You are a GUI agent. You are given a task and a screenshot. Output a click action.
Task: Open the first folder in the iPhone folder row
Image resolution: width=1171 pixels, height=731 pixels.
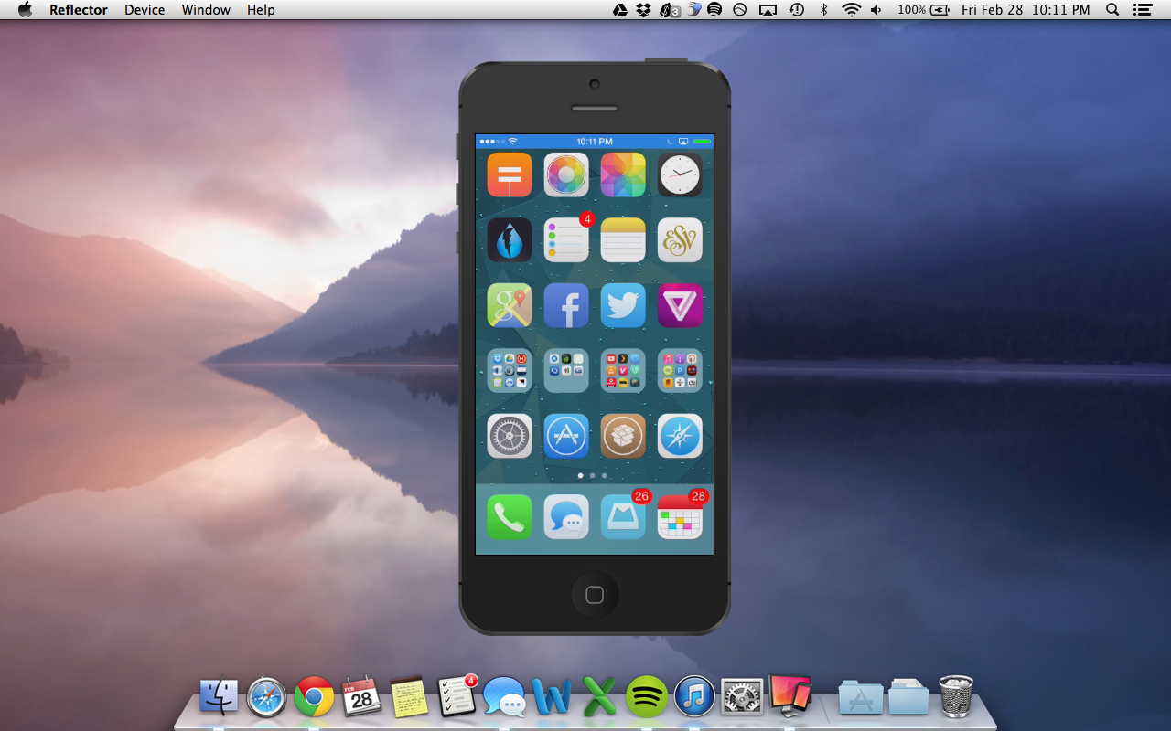510,371
